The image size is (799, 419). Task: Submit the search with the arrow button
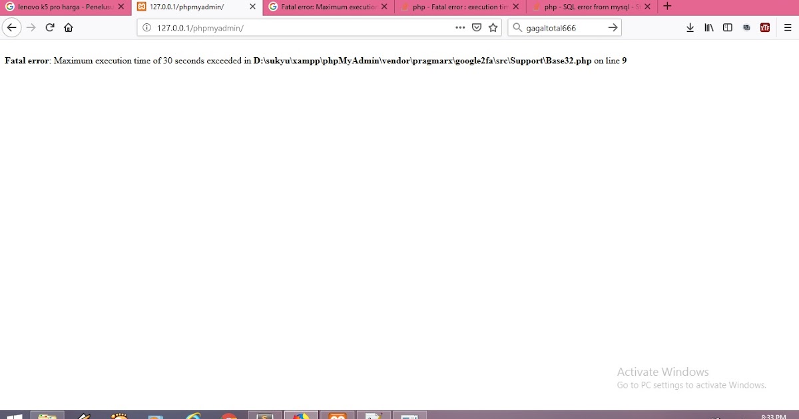tap(613, 28)
